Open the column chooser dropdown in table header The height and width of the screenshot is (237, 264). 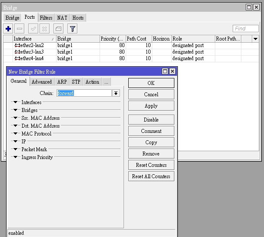[255, 39]
